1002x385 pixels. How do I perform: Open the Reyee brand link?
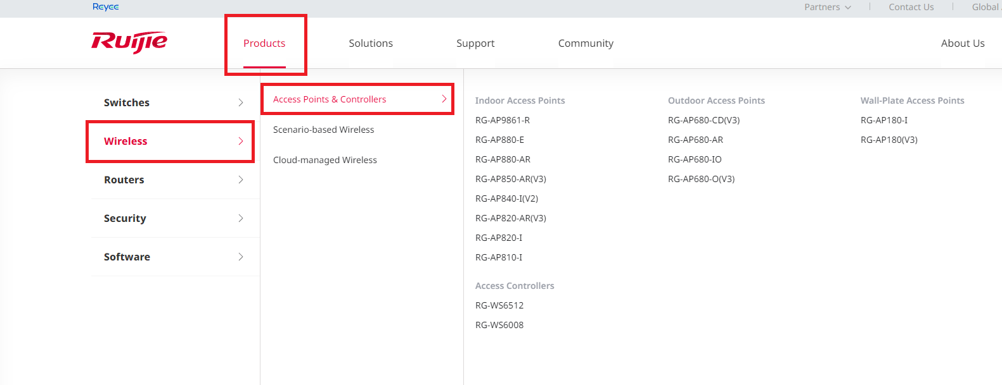point(105,7)
